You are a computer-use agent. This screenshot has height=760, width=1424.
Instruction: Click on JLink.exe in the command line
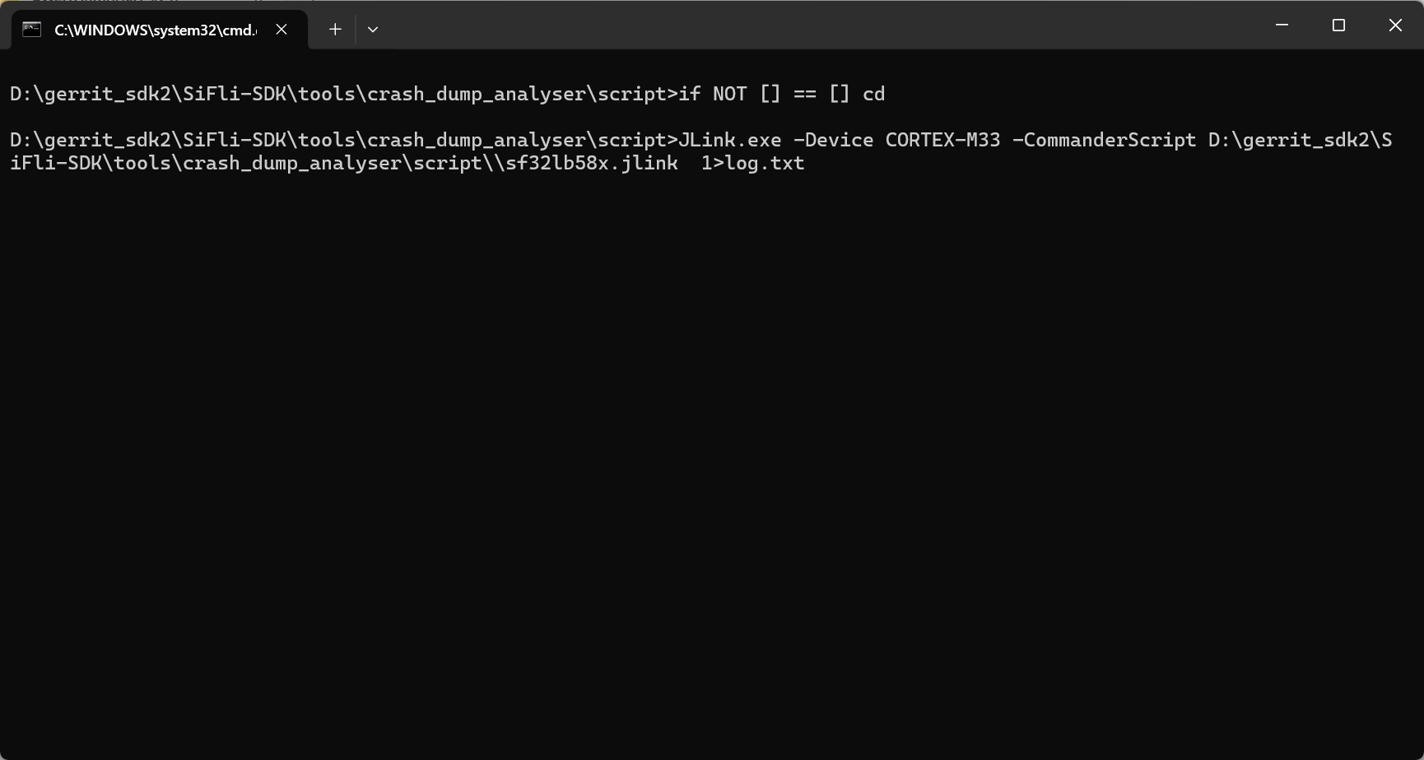pyautogui.click(x=729, y=140)
